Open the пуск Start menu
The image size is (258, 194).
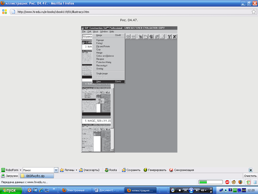11,190
